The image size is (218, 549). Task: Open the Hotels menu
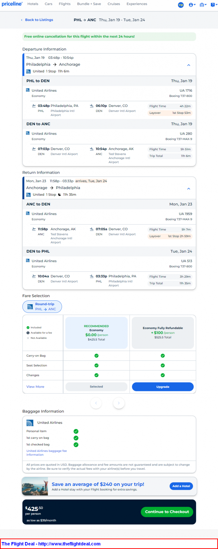(33, 4)
